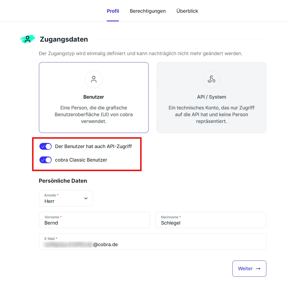Click the 'Der Benutzer hat auch API-Zugriff' label
This screenshot has width=288, height=284.
93,146
